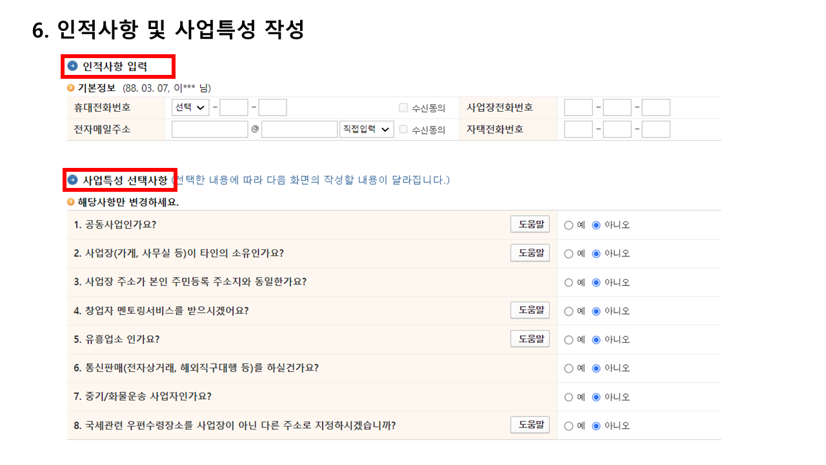This screenshot has height=465, width=826.
Task: Click the orange icon beside 해당사항만 변경하세요
Action: pyautogui.click(x=70, y=201)
